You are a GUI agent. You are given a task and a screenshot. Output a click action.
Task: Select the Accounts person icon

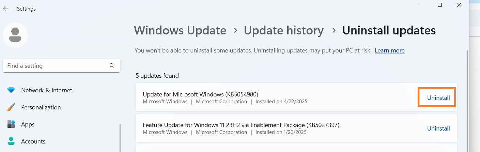coord(11,141)
